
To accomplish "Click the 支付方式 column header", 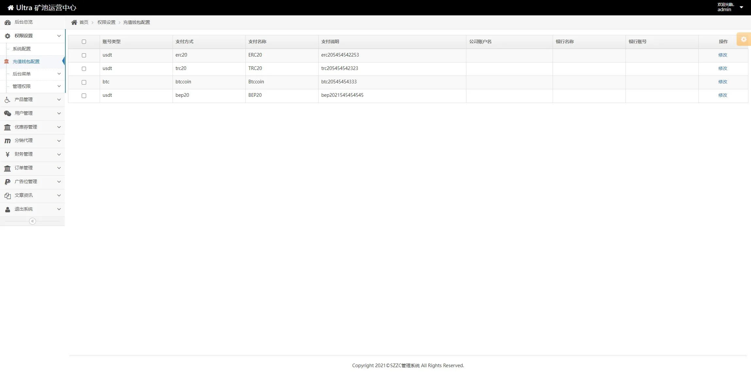I will [x=184, y=42].
